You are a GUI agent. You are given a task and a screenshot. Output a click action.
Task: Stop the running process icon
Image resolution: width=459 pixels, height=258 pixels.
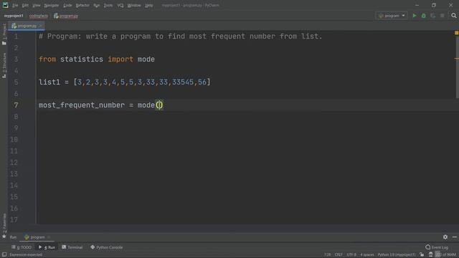[443, 16]
